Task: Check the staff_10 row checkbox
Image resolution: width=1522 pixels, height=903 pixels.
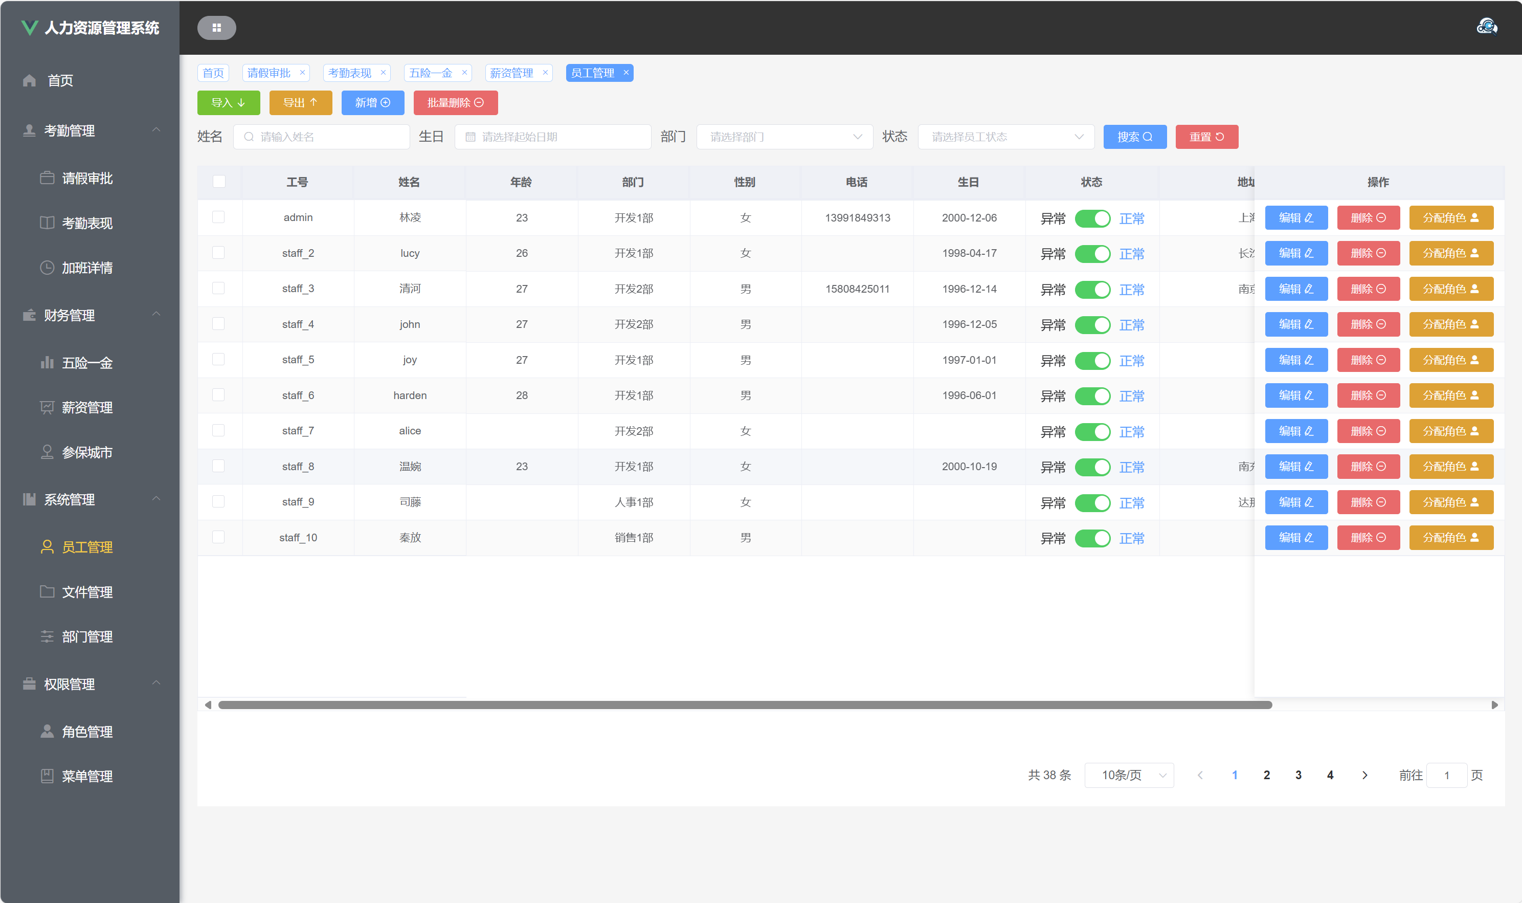Action: coord(218,537)
